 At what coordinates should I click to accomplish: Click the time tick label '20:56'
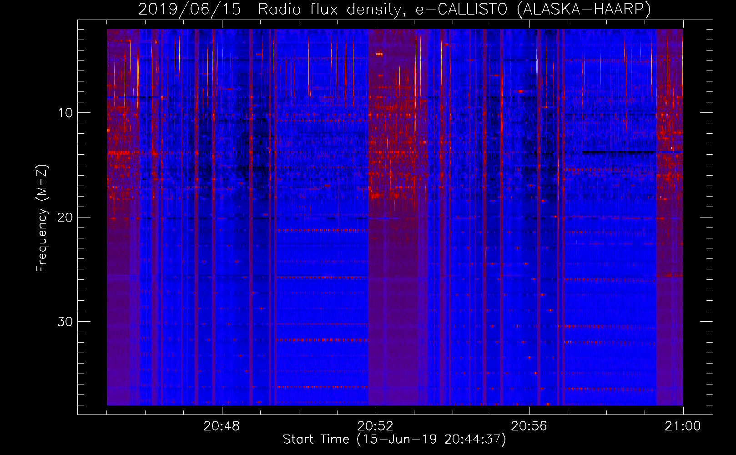(x=529, y=426)
